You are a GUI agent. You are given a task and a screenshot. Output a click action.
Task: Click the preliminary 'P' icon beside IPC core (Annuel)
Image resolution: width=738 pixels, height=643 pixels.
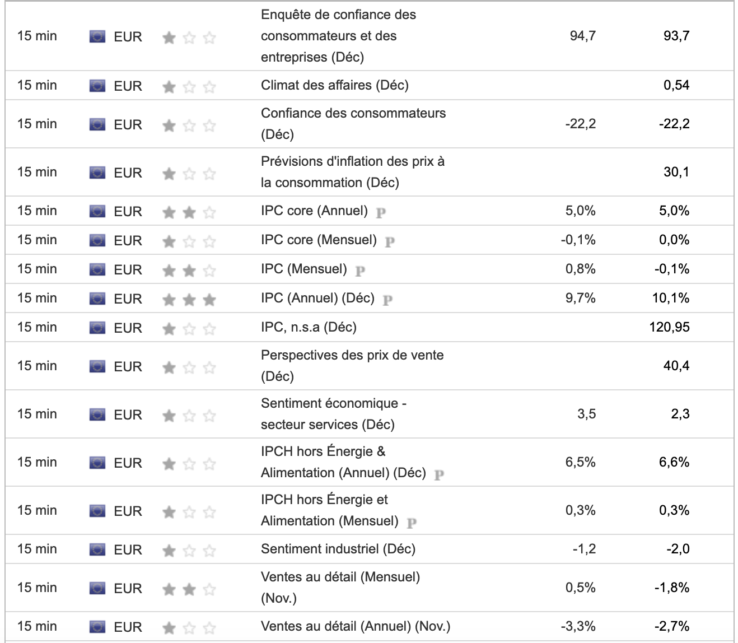381,212
